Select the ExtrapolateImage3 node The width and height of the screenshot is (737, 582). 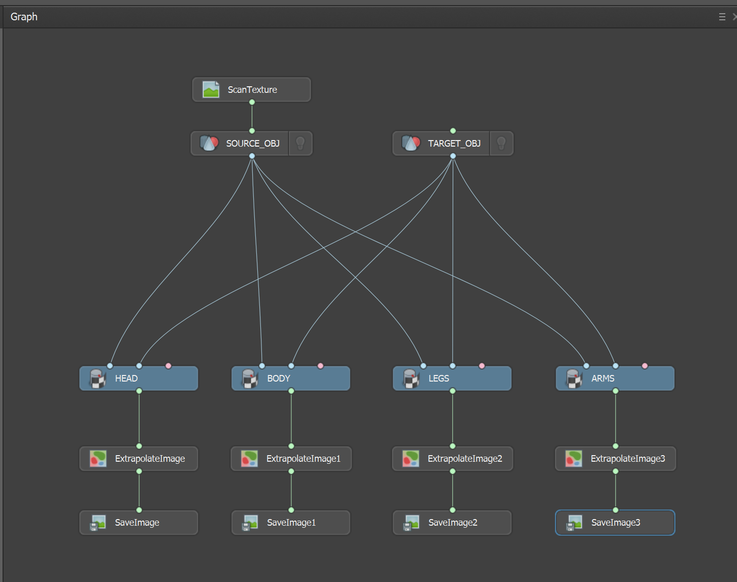pyautogui.click(x=616, y=459)
